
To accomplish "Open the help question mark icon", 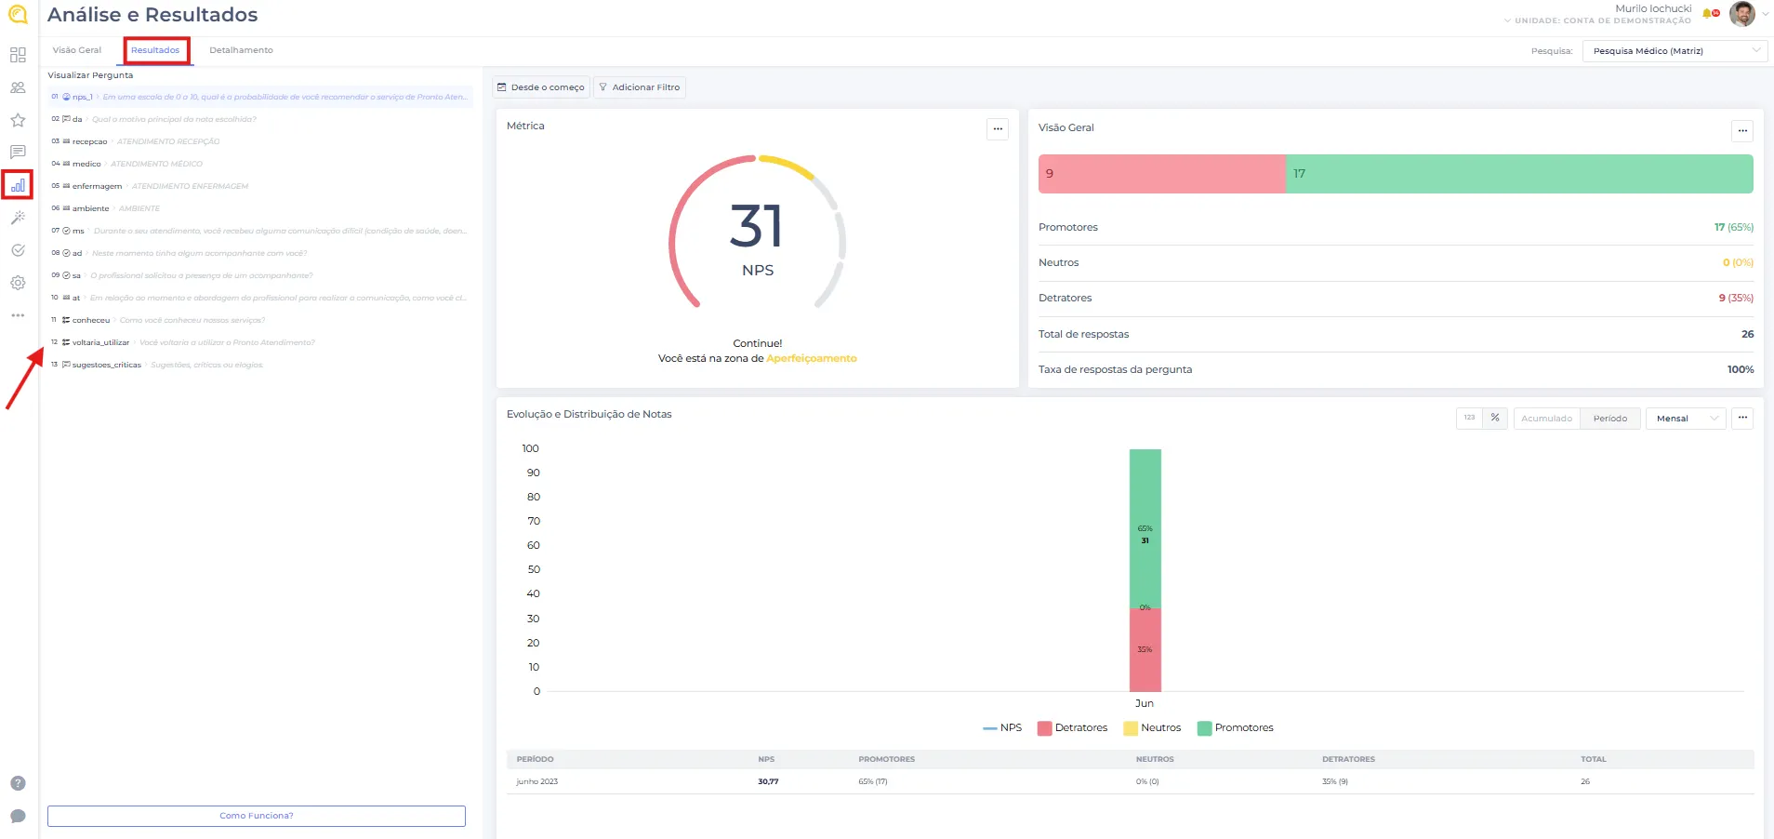I will coord(18,783).
